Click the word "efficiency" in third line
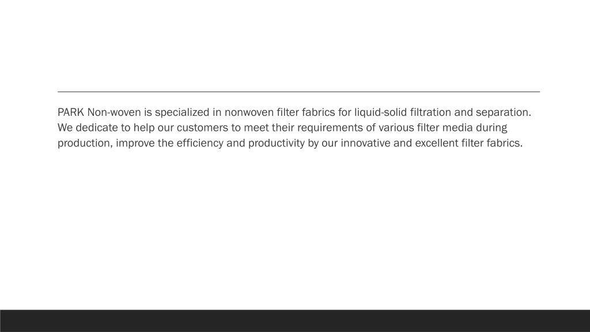 [200, 144]
